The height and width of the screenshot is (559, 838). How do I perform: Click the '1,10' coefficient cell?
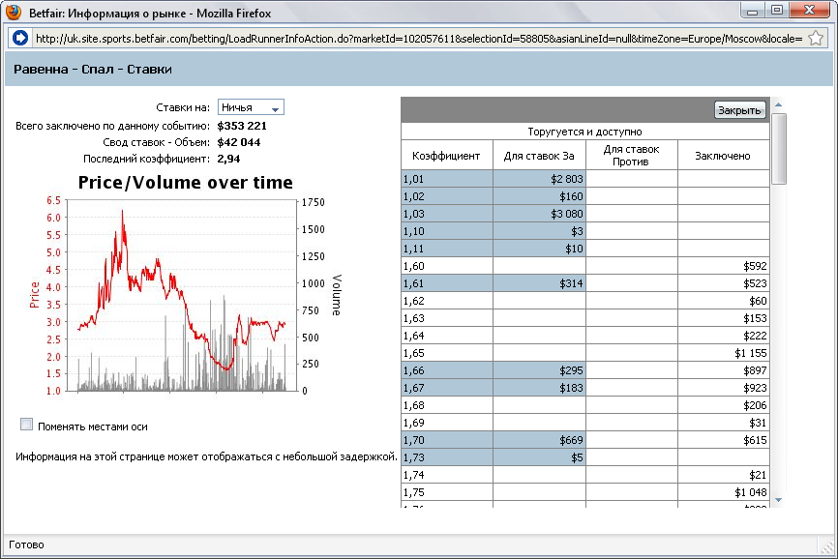tap(447, 231)
